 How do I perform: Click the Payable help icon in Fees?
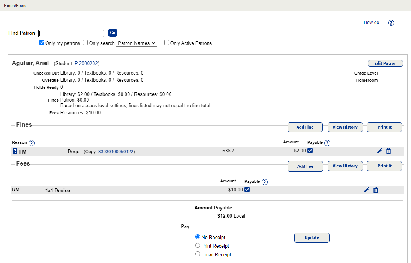[264, 182]
